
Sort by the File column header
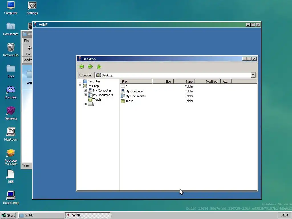(x=136, y=81)
